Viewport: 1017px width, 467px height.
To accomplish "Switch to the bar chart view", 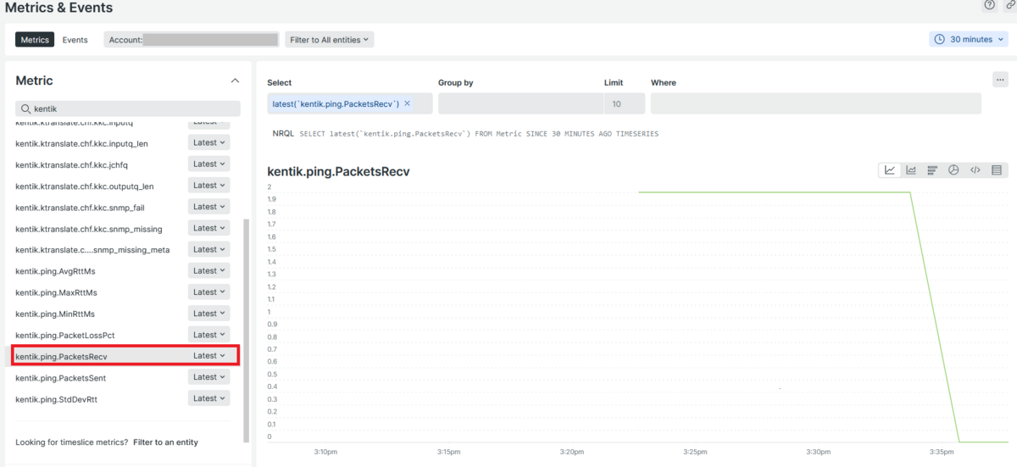I will pyautogui.click(x=932, y=170).
